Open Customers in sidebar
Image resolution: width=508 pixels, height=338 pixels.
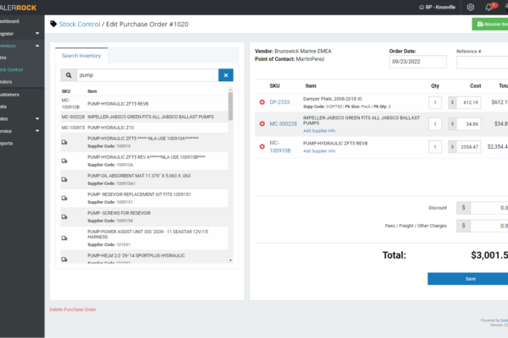(x=9, y=95)
